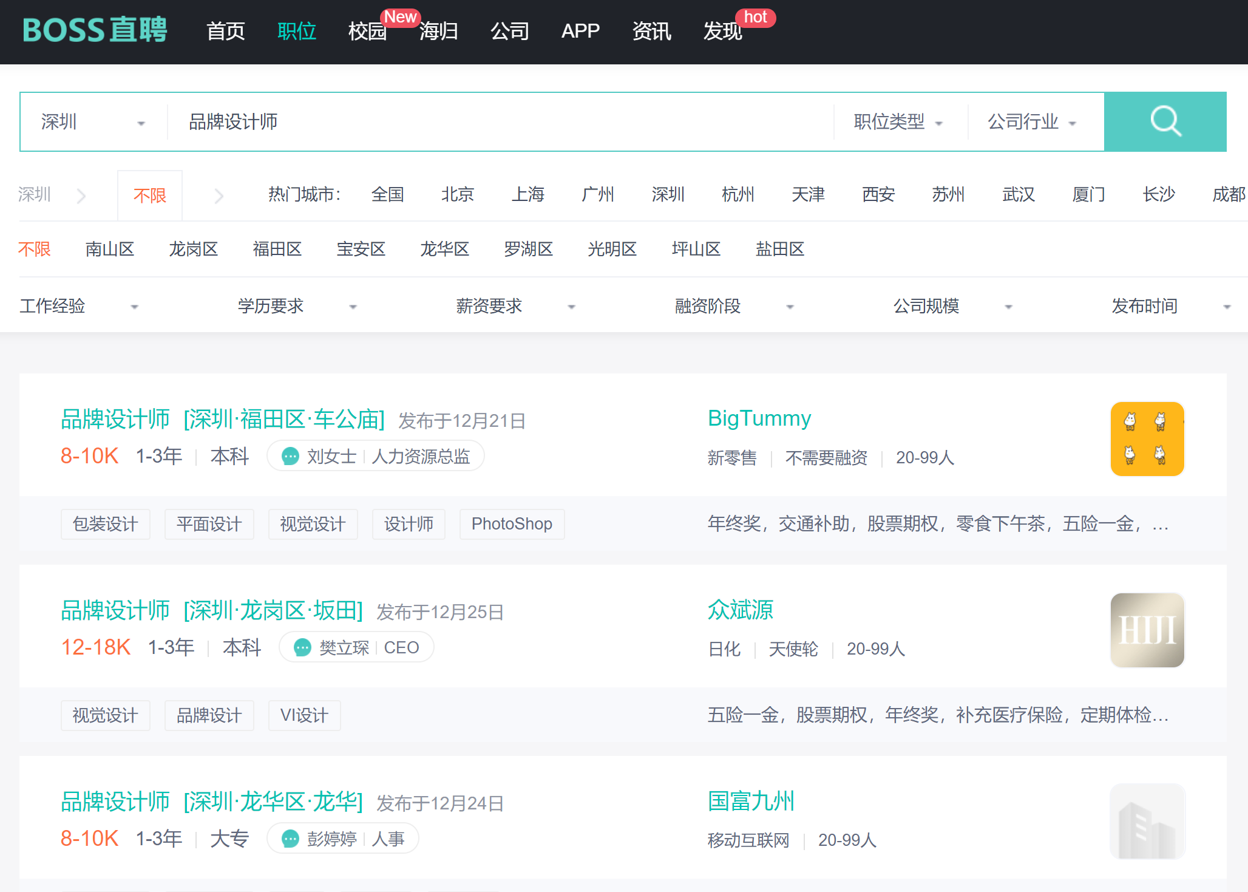
Task: Click 国富九州 placeholder building logo
Action: [1147, 821]
